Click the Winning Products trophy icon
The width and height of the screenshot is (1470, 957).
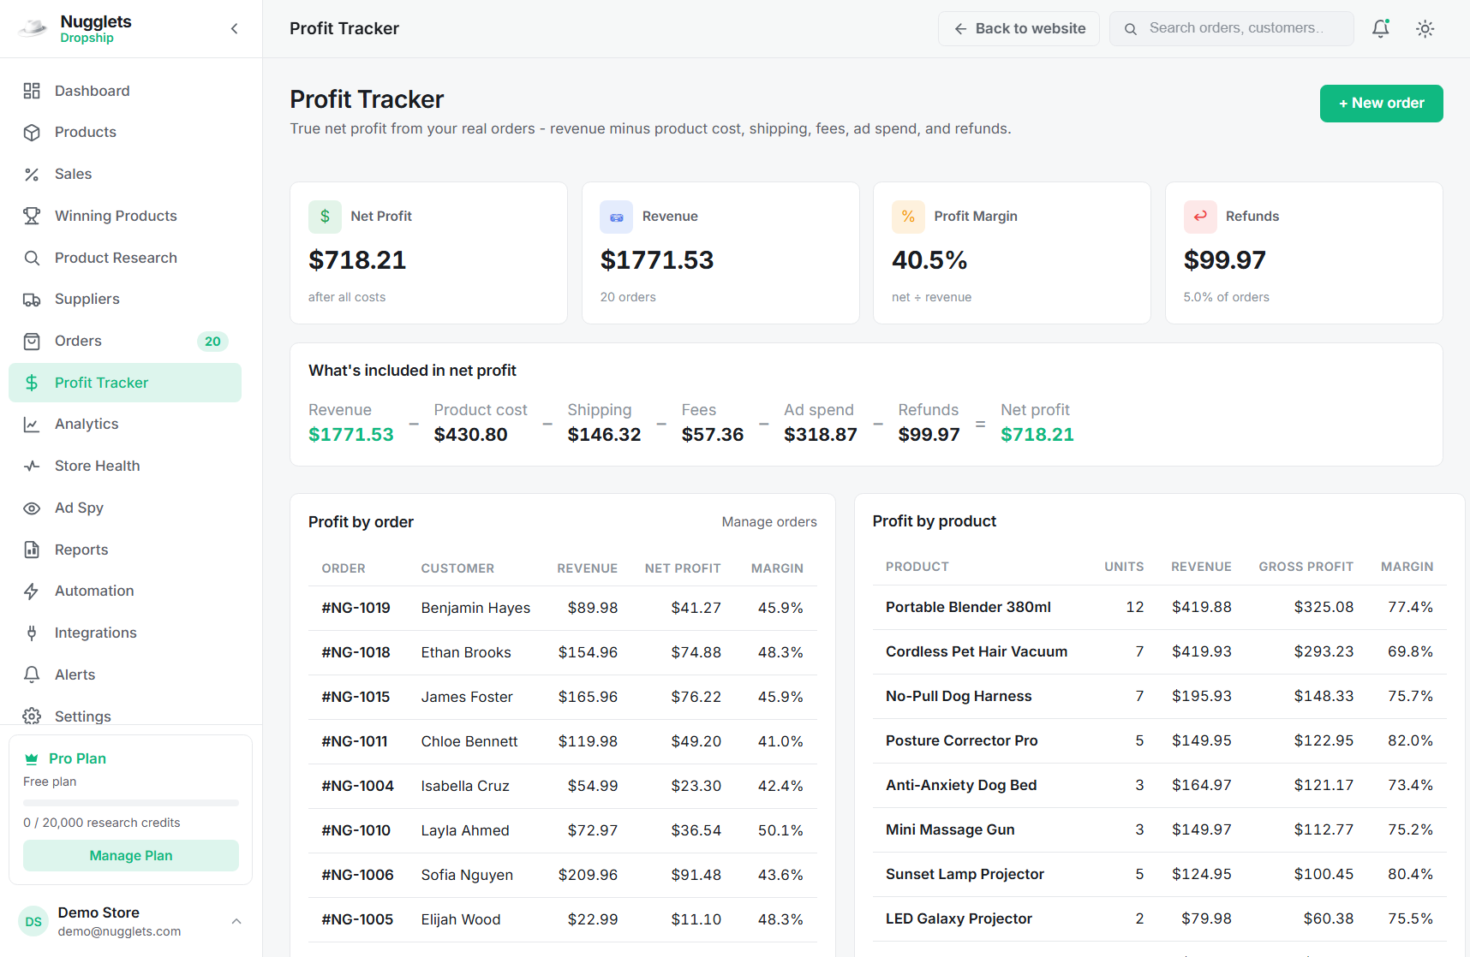tap(32, 216)
